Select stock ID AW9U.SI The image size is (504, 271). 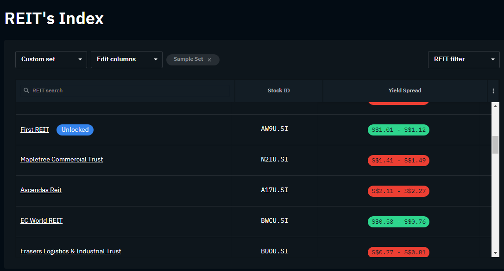tap(275, 129)
